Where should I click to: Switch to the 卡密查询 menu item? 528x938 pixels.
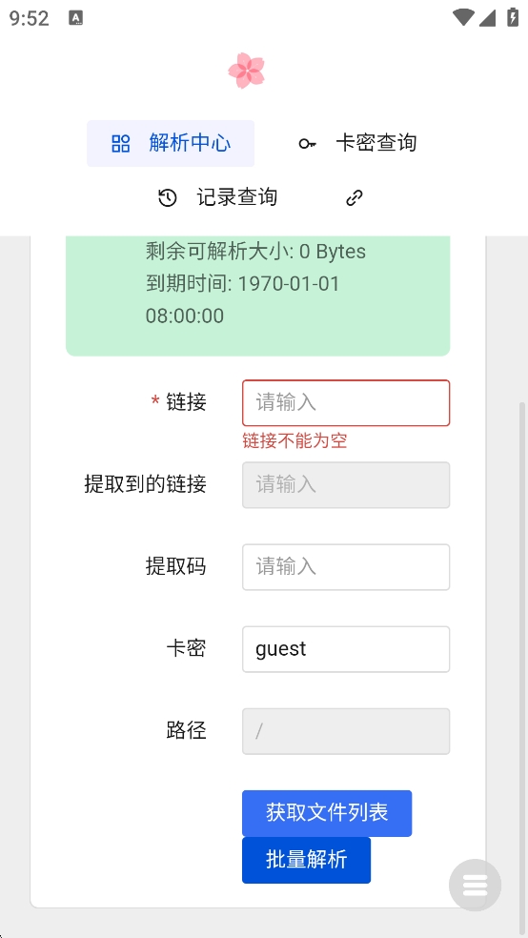pos(357,144)
